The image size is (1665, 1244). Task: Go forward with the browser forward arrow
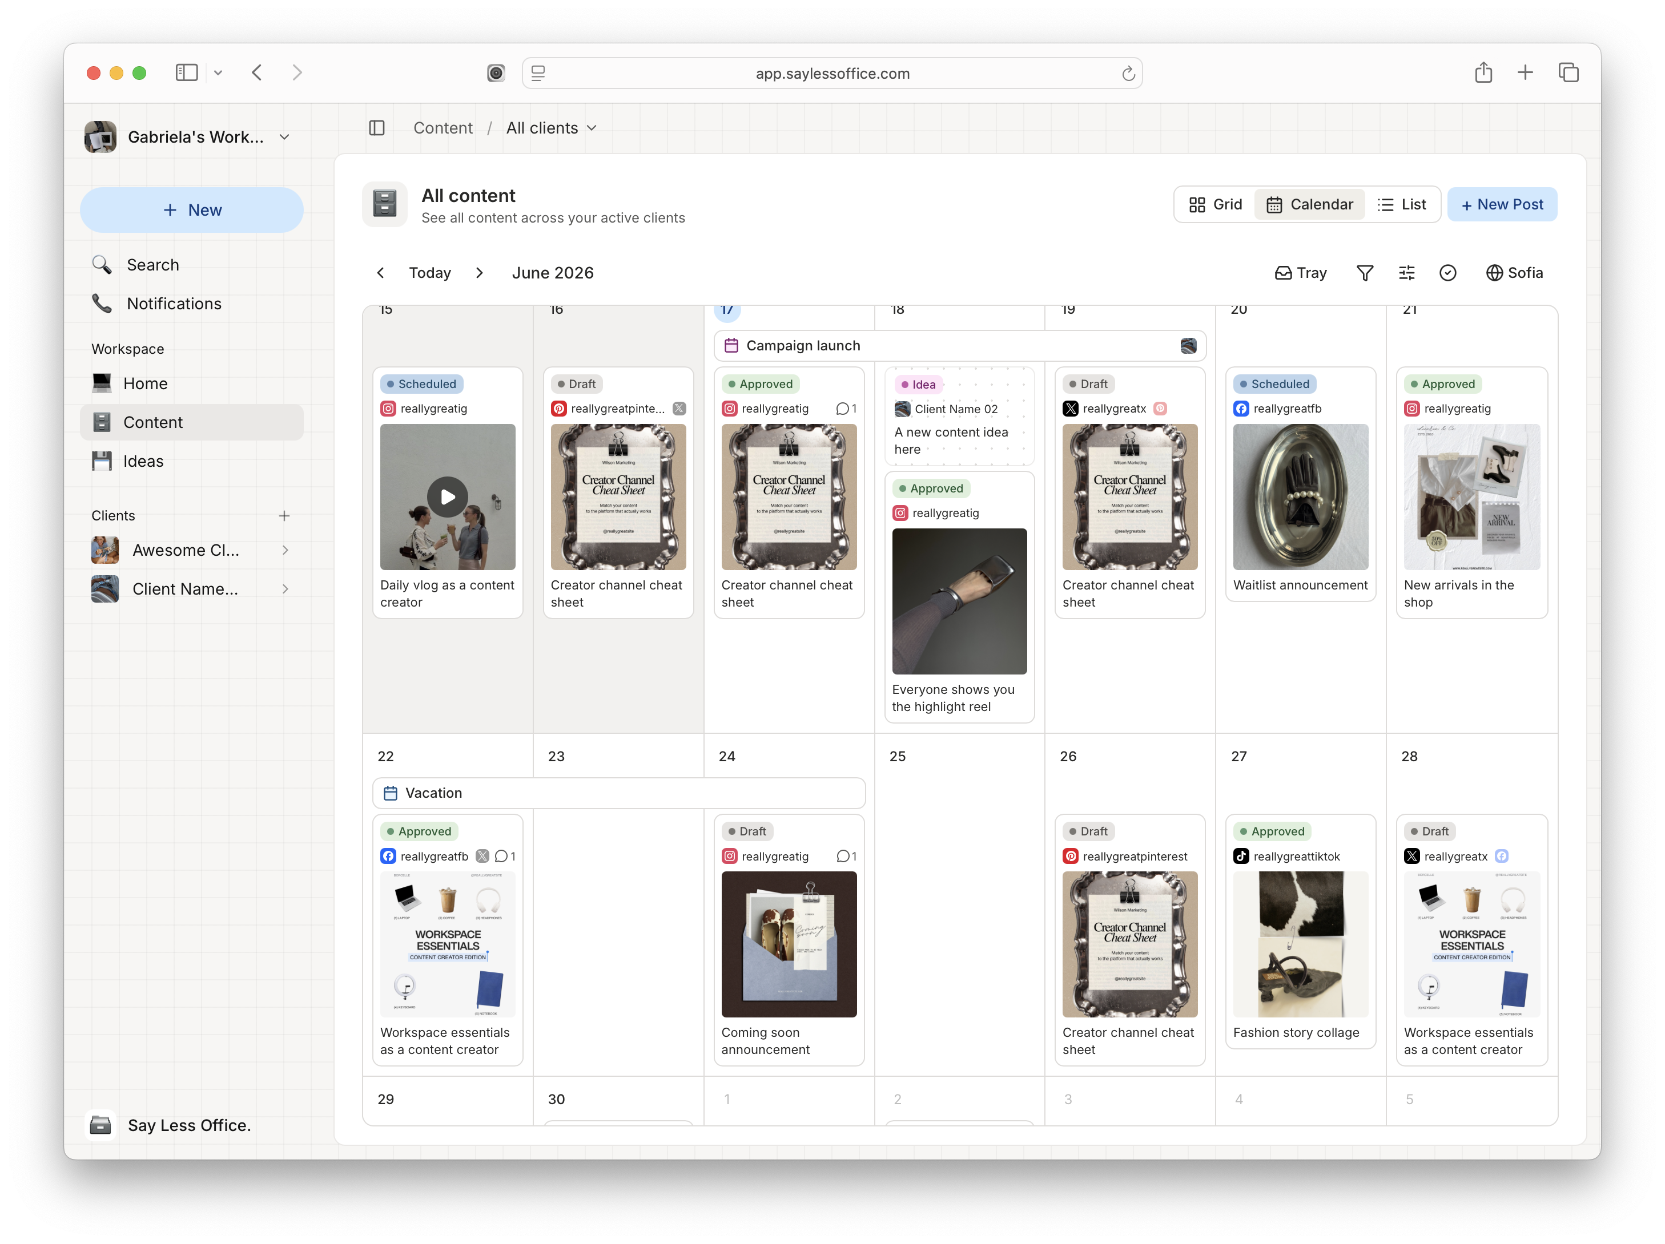[297, 72]
